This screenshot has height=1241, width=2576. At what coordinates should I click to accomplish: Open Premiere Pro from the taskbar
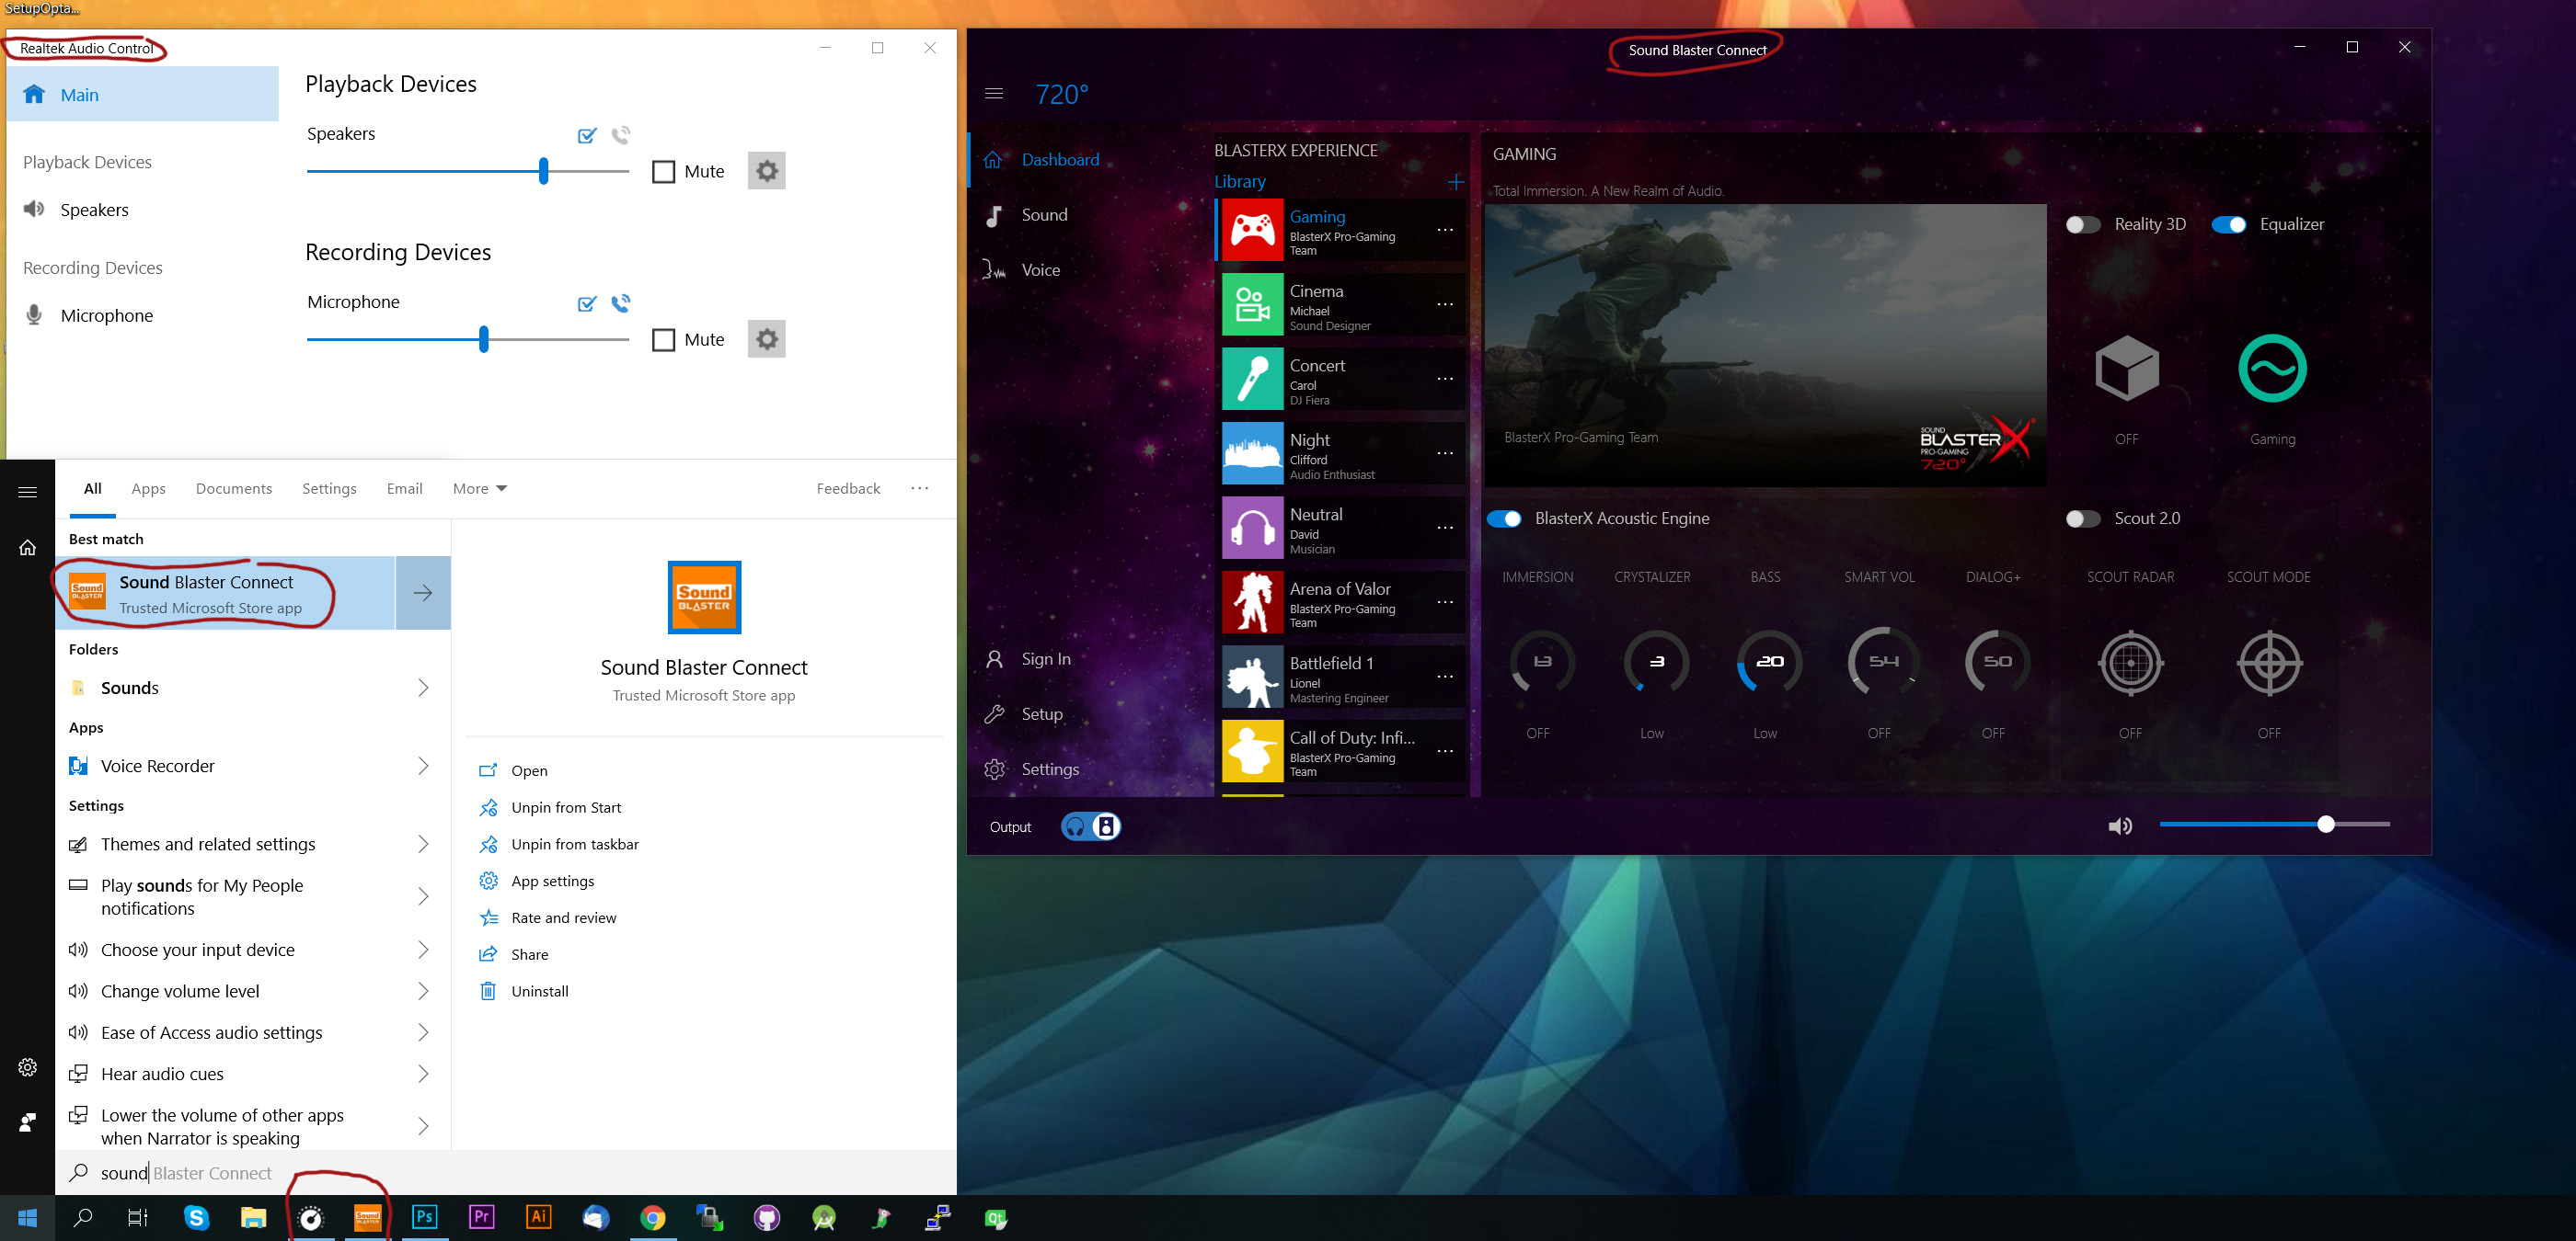coord(482,1217)
